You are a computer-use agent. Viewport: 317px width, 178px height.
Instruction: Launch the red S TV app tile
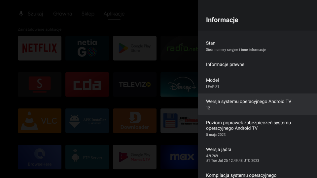[40, 84]
